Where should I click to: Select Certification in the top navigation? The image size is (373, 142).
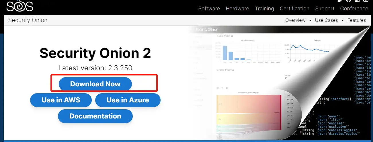(294, 9)
